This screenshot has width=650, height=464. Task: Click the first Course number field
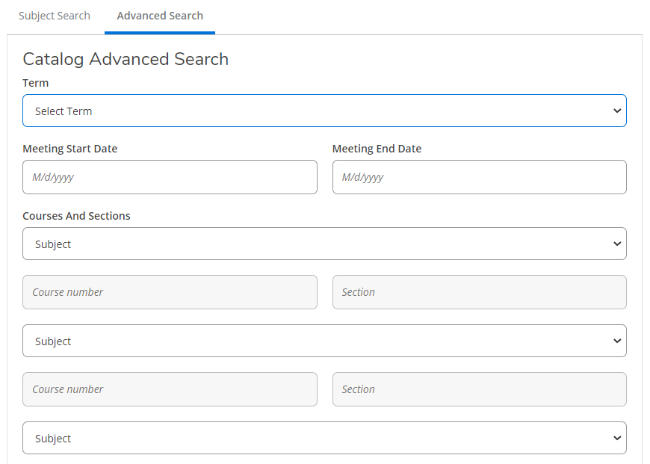[x=170, y=292]
